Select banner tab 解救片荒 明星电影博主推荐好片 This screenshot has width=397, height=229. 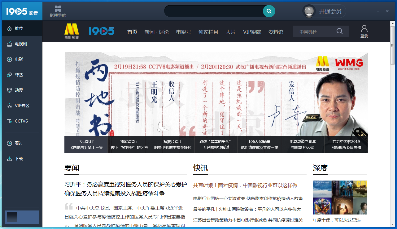[x=173, y=144]
